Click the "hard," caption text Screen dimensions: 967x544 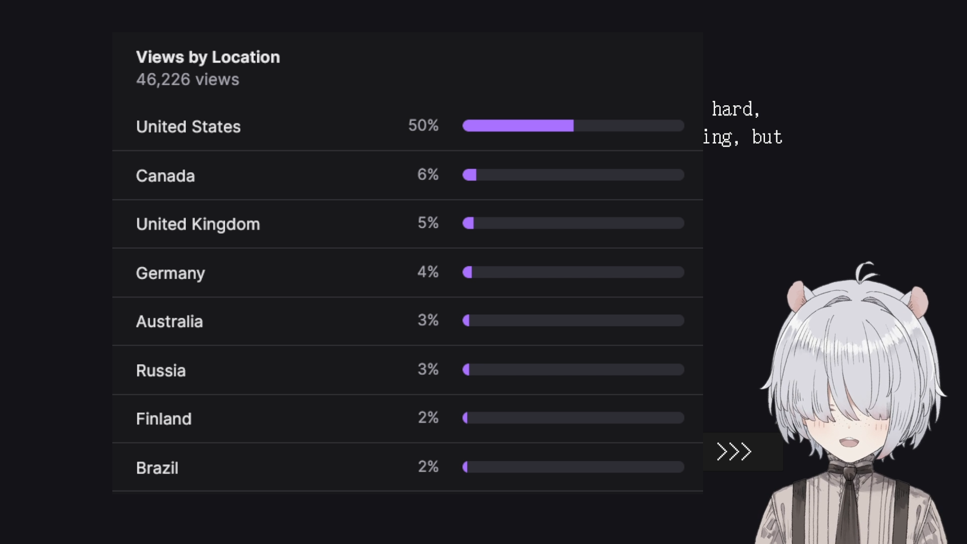[735, 109]
